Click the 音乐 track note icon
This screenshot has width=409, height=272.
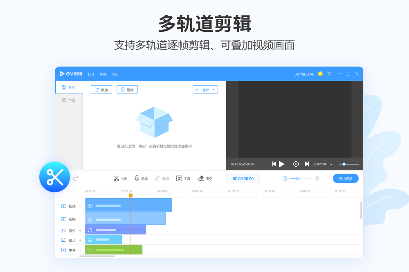tap(64, 231)
